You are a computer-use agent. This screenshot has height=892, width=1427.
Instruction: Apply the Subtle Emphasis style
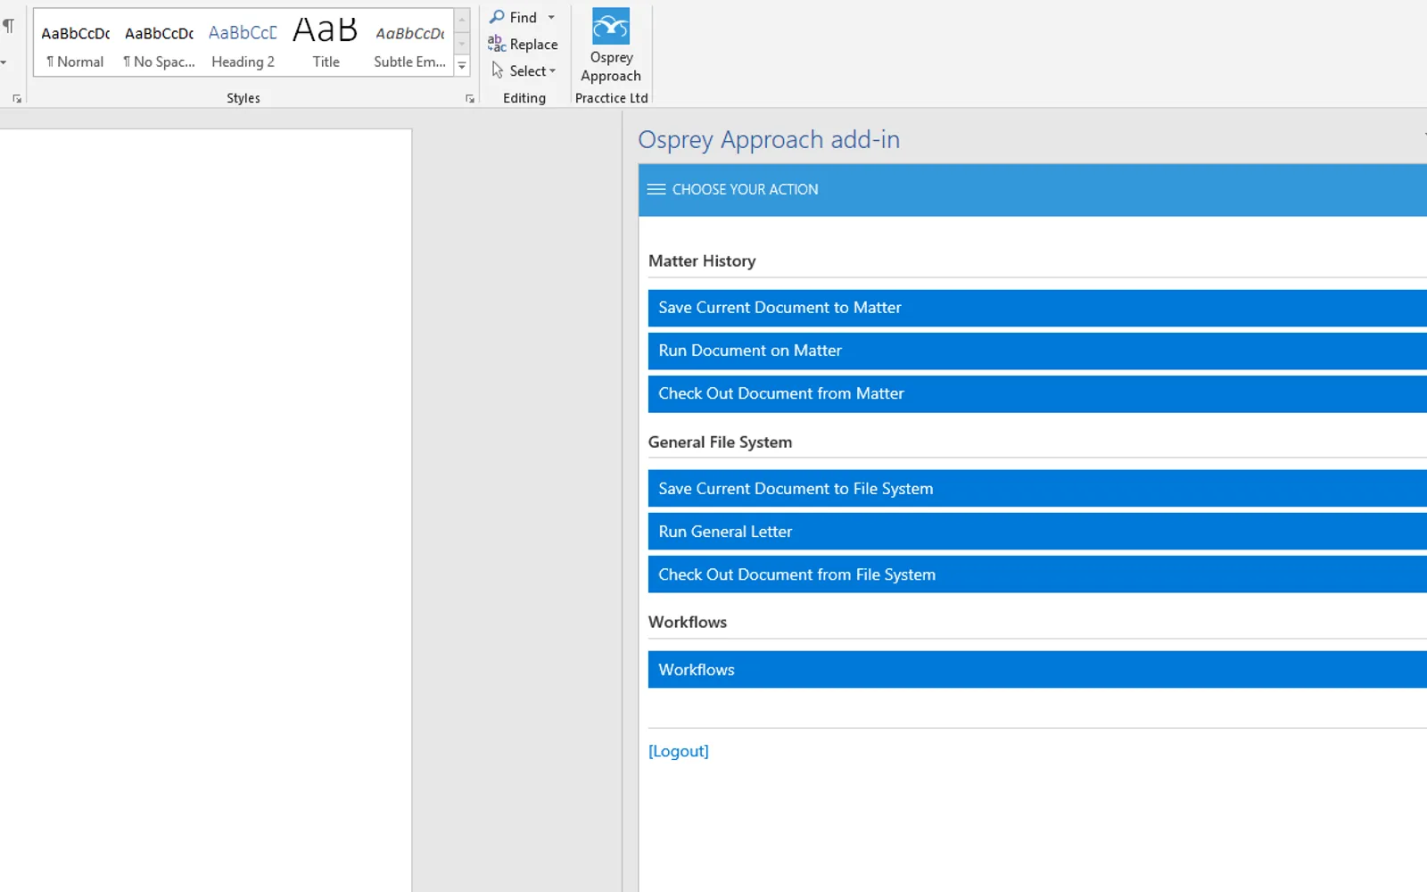[x=409, y=43]
